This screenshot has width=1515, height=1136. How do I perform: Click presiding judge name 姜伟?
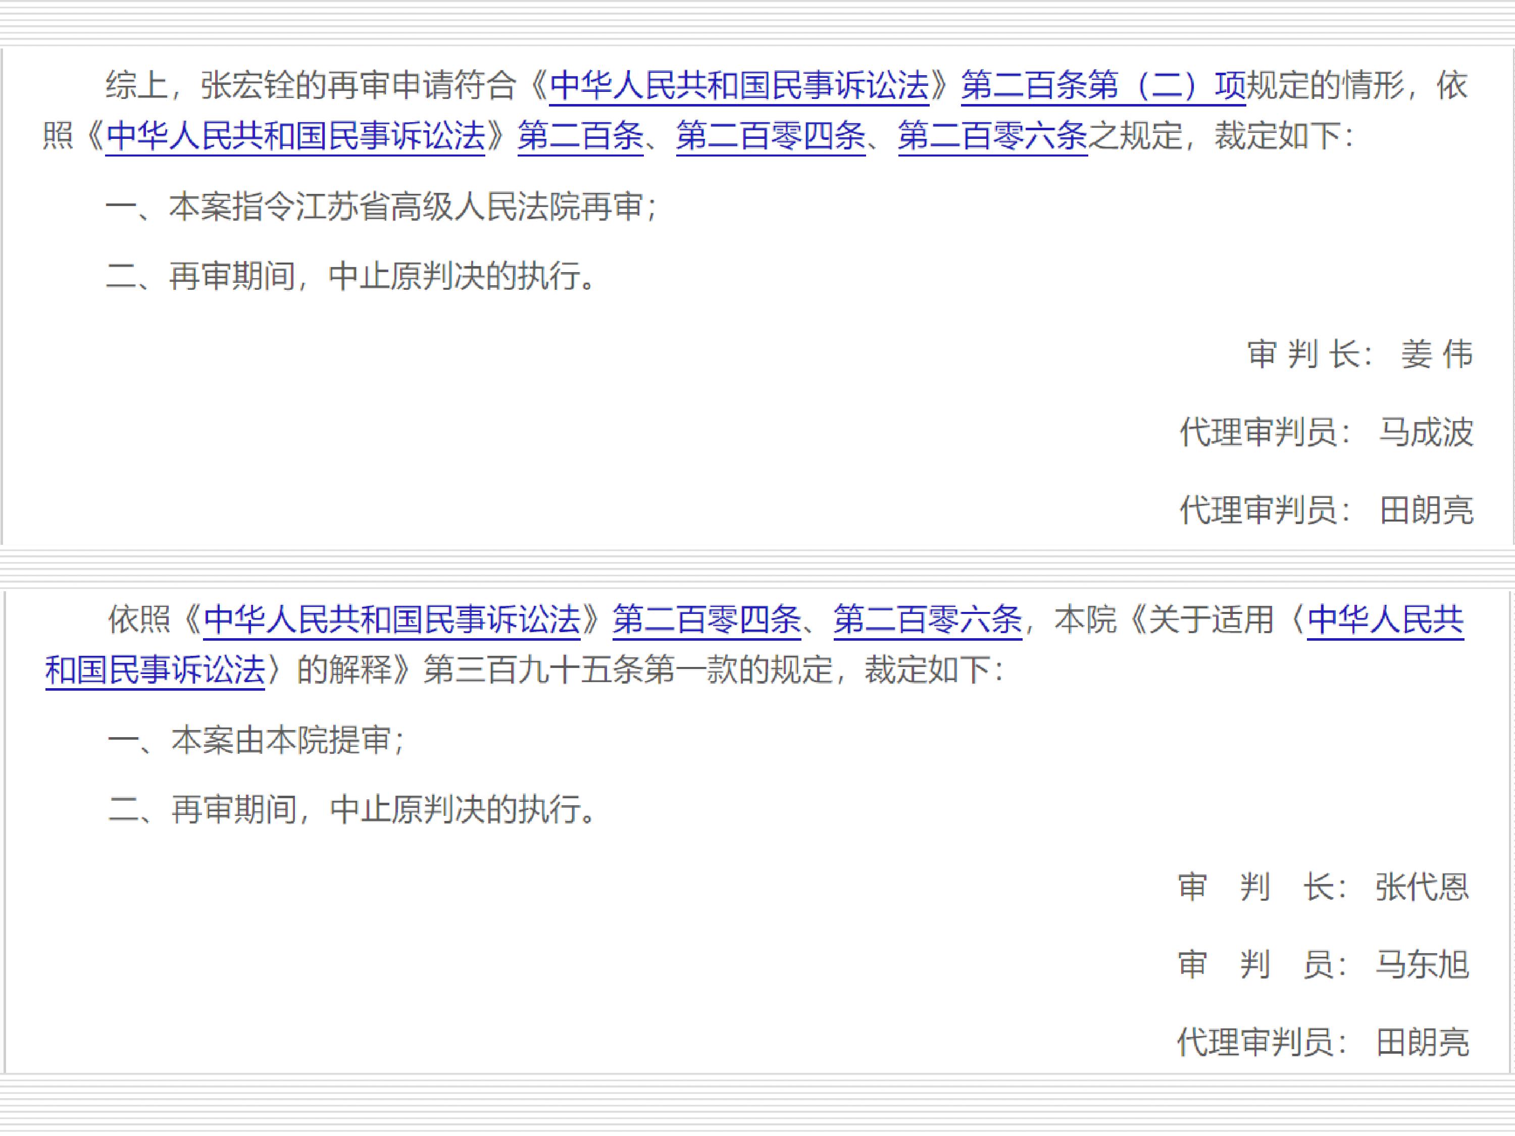pyautogui.click(x=1436, y=355)
